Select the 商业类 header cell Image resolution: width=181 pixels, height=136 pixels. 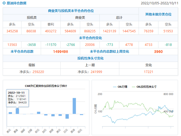click(80, 17)
